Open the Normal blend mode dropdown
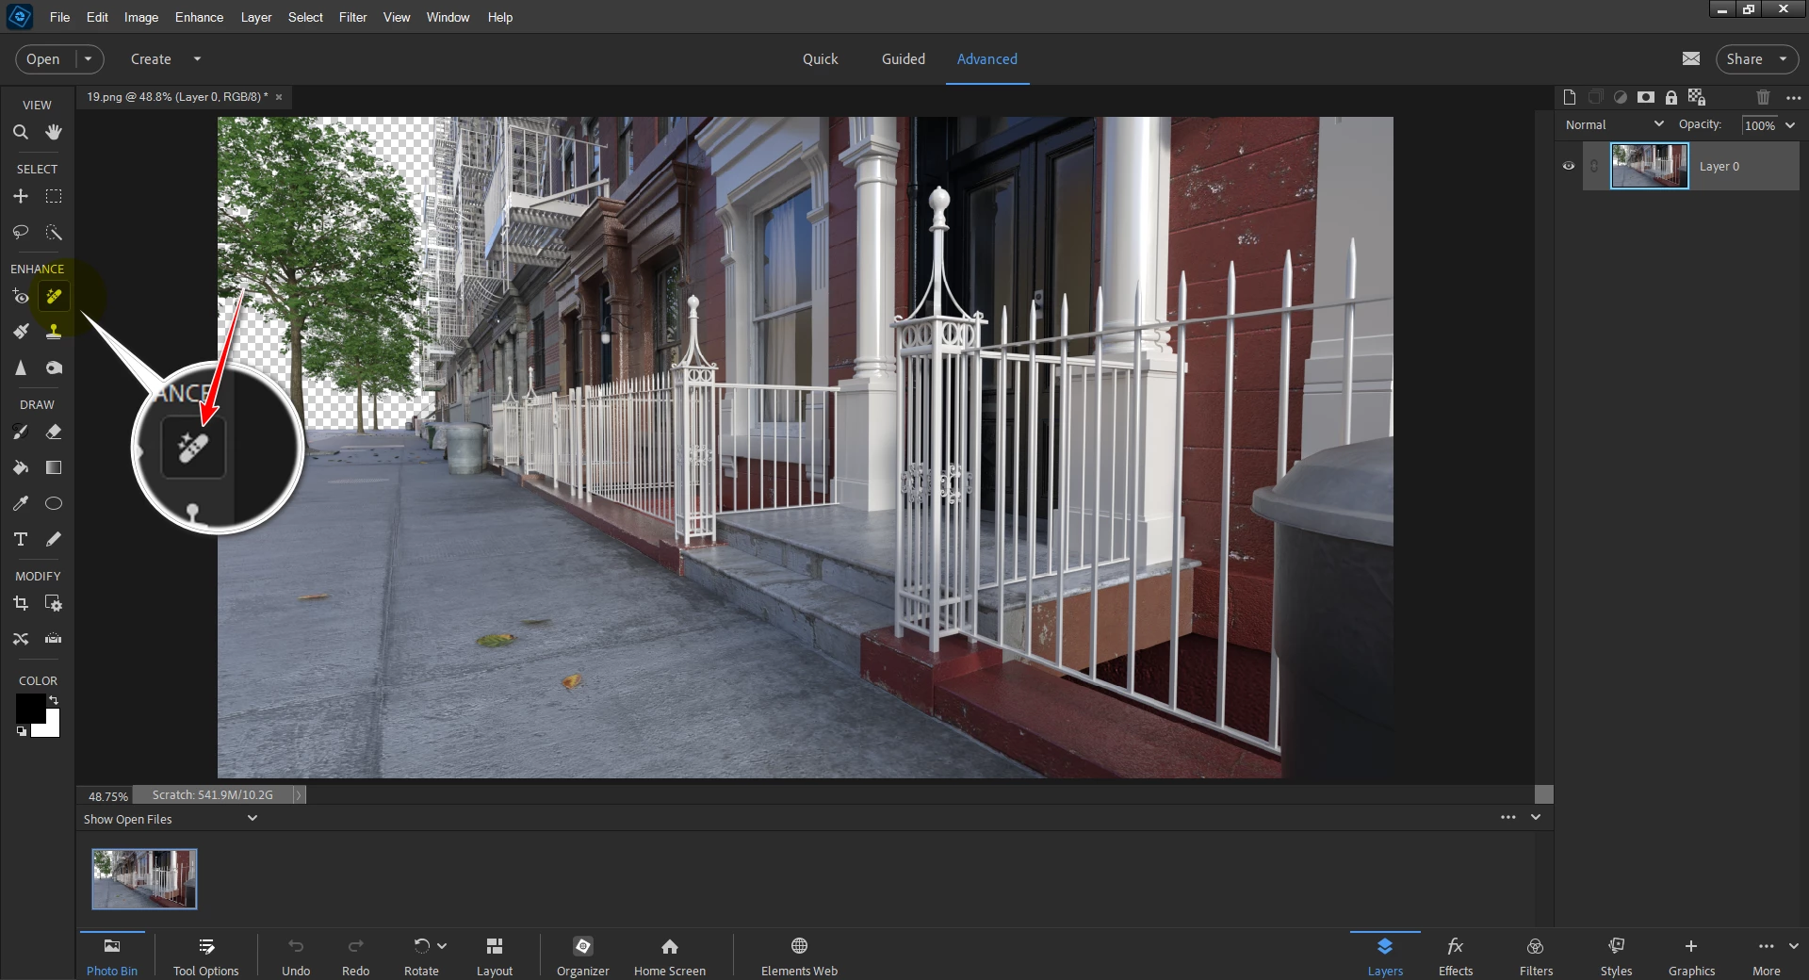The width and height of the screenshot is (1809, 980). click(1614, 124)
